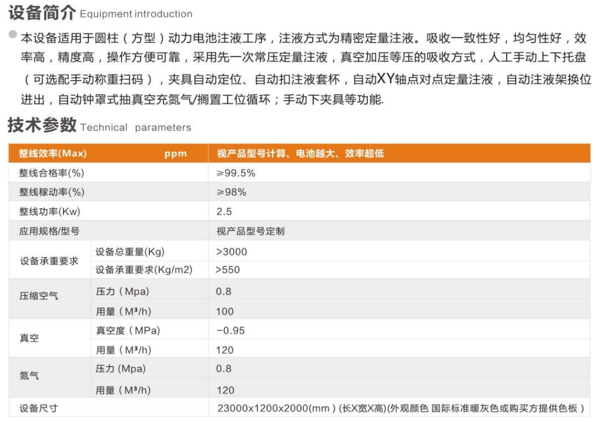The image size is (596, 422).
Task: Select the 设备承重要求 category cell
Action: point(49,260)
